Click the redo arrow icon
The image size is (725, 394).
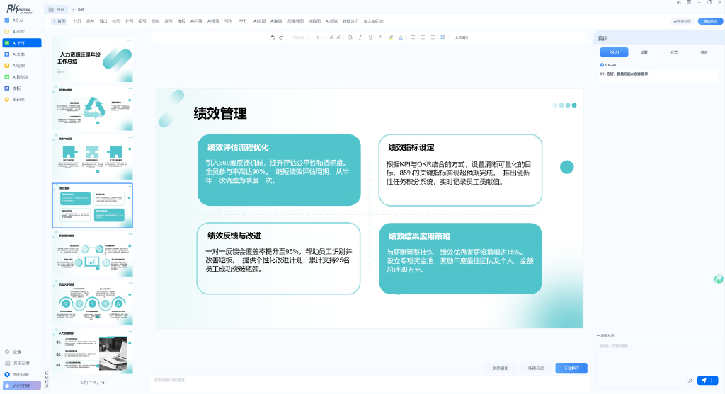(x=280, y=37)
